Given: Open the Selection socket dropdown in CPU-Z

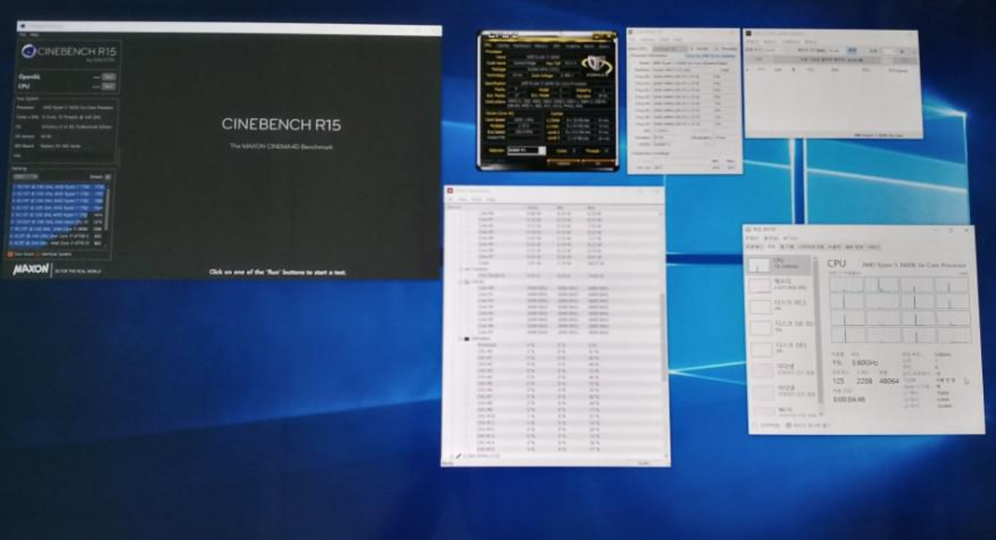Looking at the screenshot, I should pyautogui.click(x=526, y=150).
